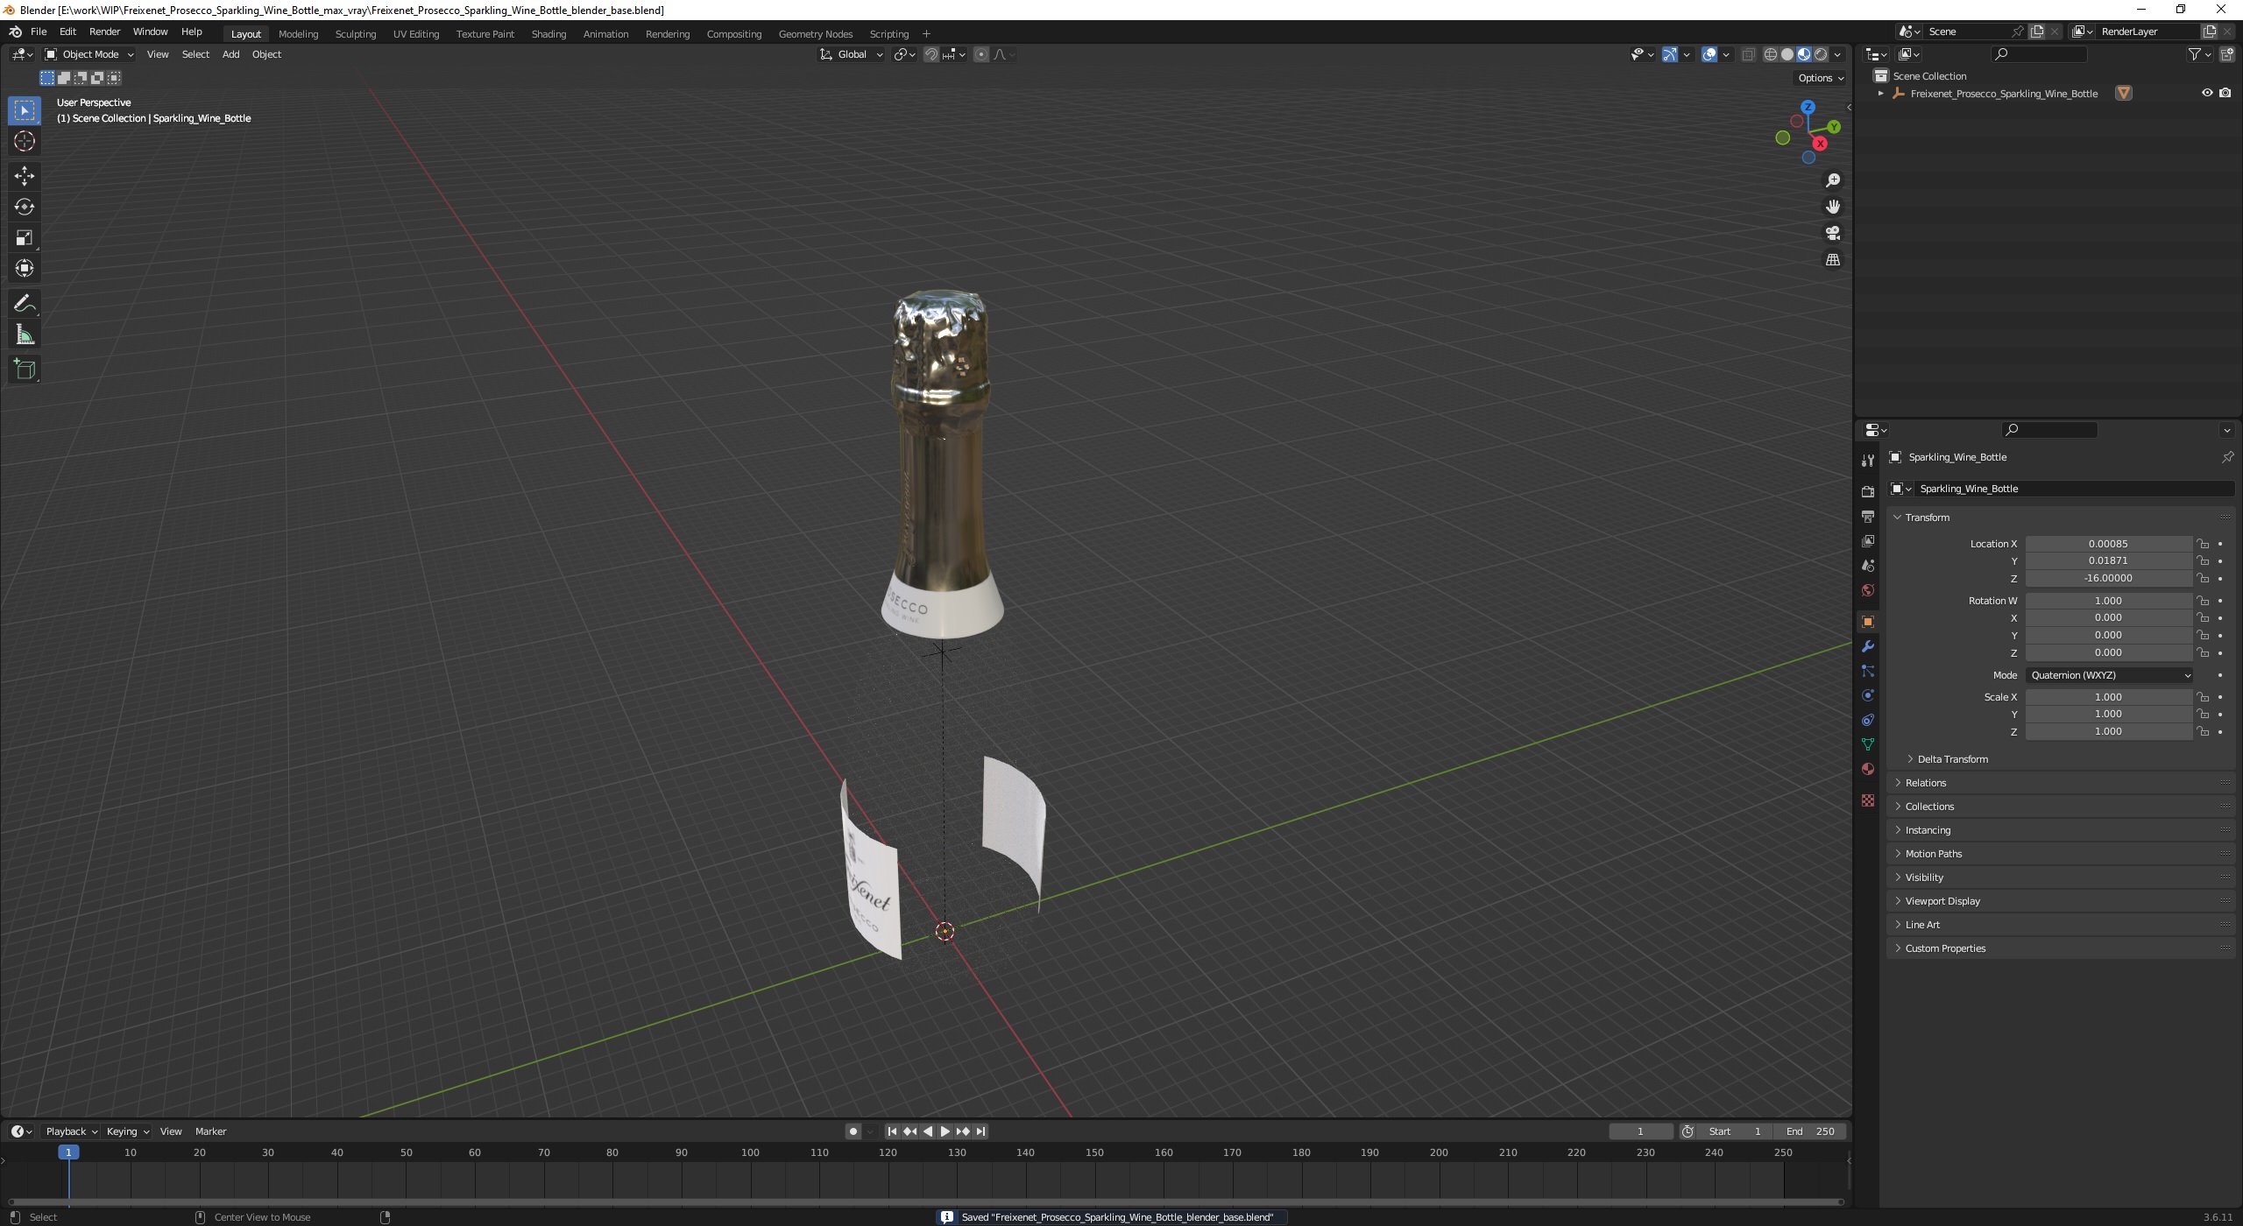Toggle snapping magnet icon
Viewport: 2243px width, 1226px height.
coord(931,54)
